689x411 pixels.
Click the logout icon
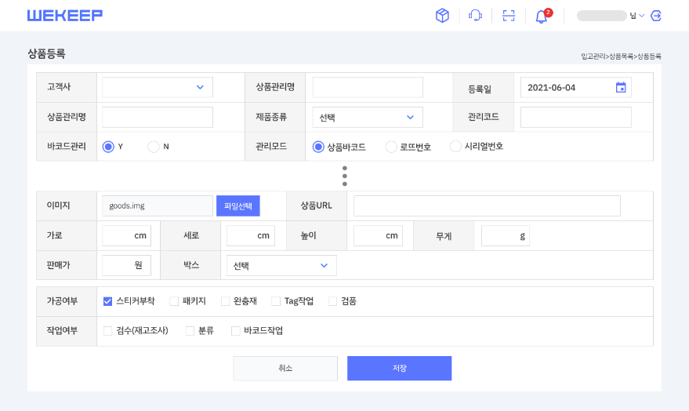point(656,16)
